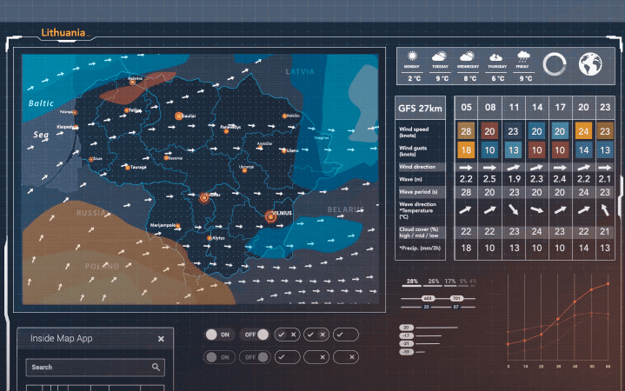Select the 28% segment tab
Viewport: 625px width, 391px height.
(x=412, y=282)
